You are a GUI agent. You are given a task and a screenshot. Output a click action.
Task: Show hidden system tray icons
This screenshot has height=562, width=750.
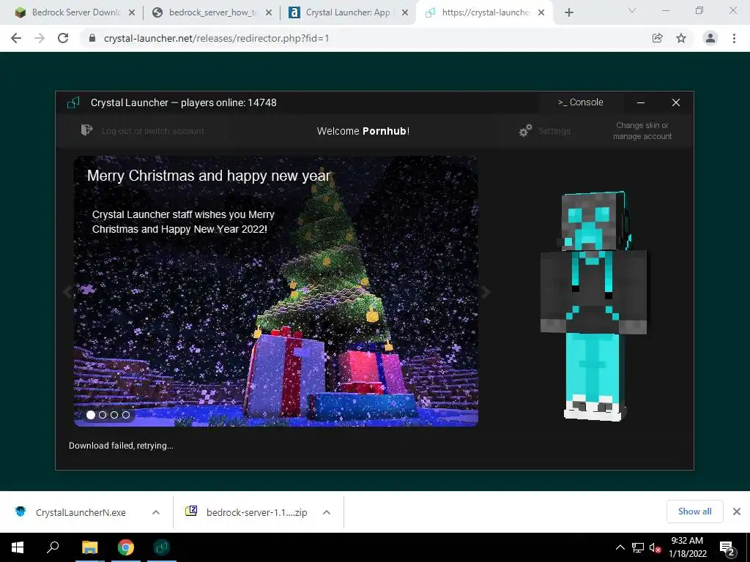[x=620, y=547]
